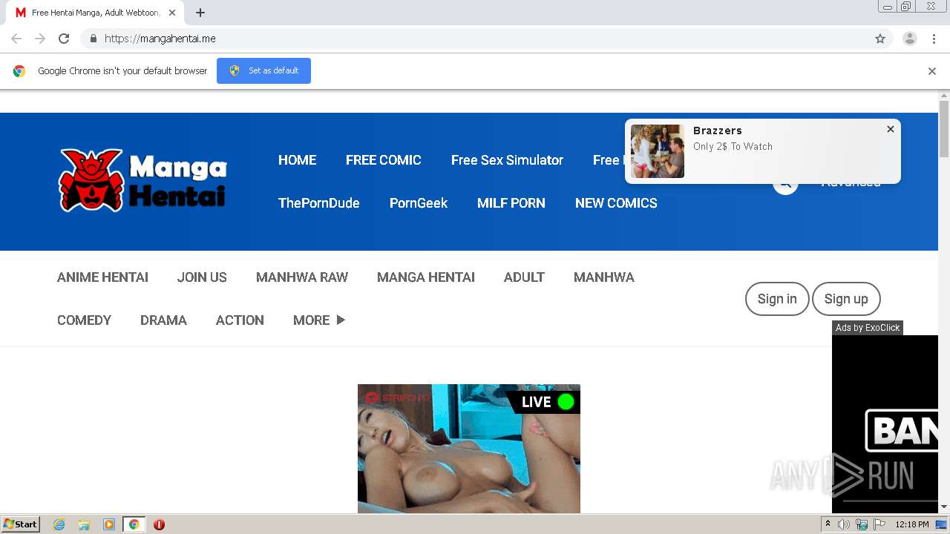The image size is (950, 534).
Task: Open the FREE COMIC nav link
Action: click(x=384, y=160)
